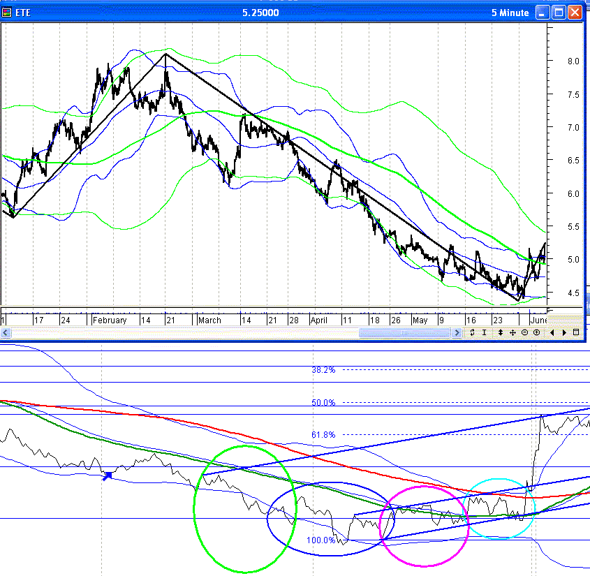The height and width of the screenshot is (576, 590).
Task: Open the chart menu list icon
Action: [x=576, y=332]
